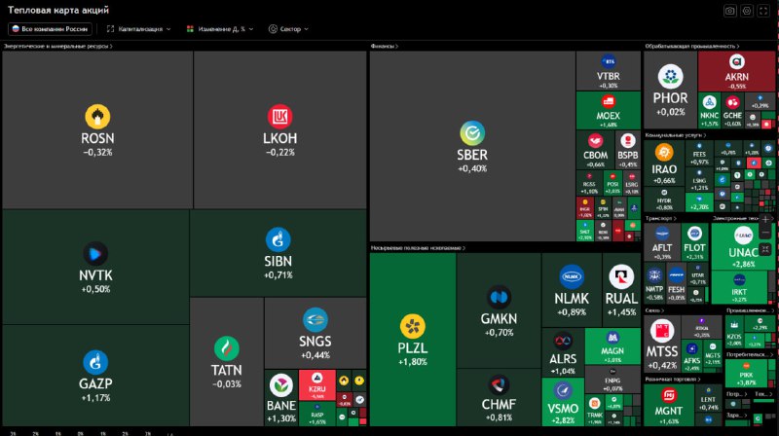Click the reset zoom button

(765, 250)
